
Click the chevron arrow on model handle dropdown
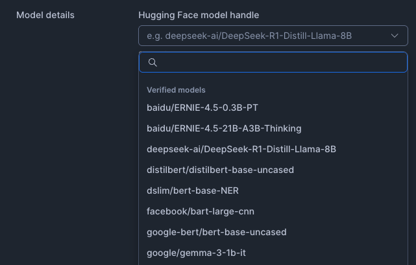pyautogui.click(x=395, y=36)
